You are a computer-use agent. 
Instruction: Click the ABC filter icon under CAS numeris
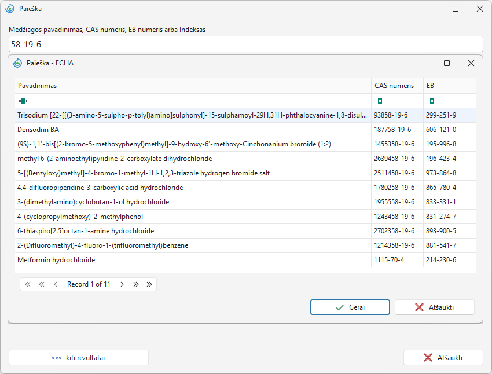coord(380,101)
